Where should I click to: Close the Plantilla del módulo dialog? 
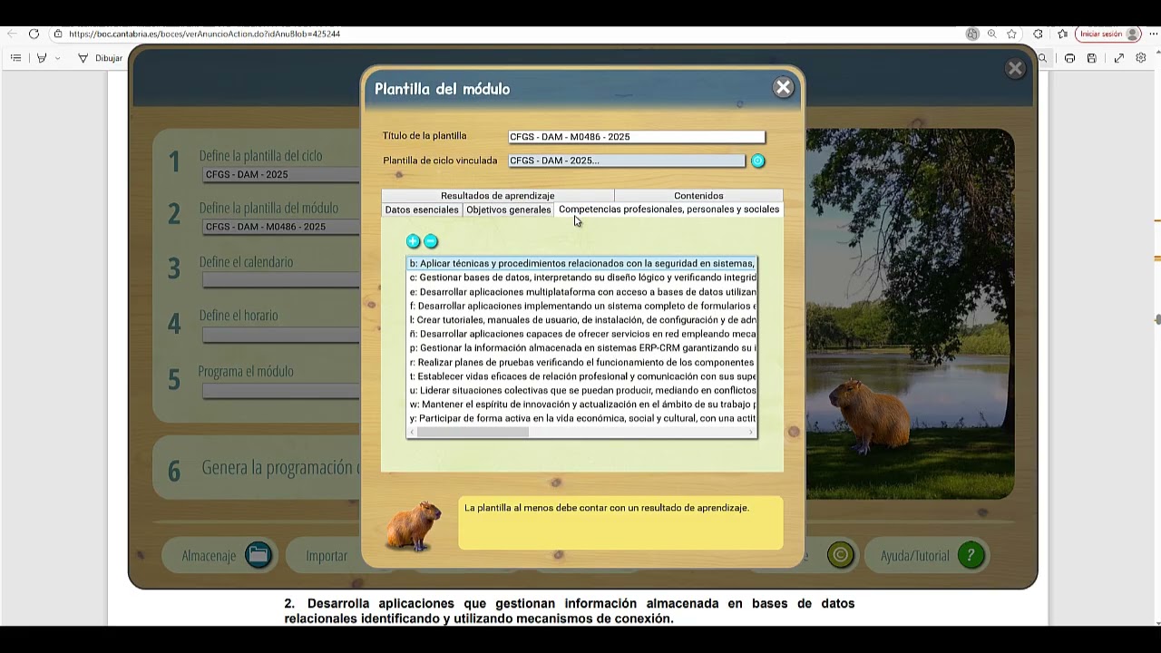[783, 88]
